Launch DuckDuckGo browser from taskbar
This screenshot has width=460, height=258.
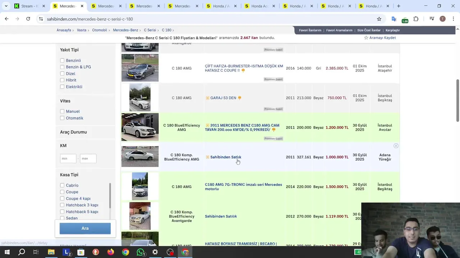pyautogui.click(x=96, y=252)
